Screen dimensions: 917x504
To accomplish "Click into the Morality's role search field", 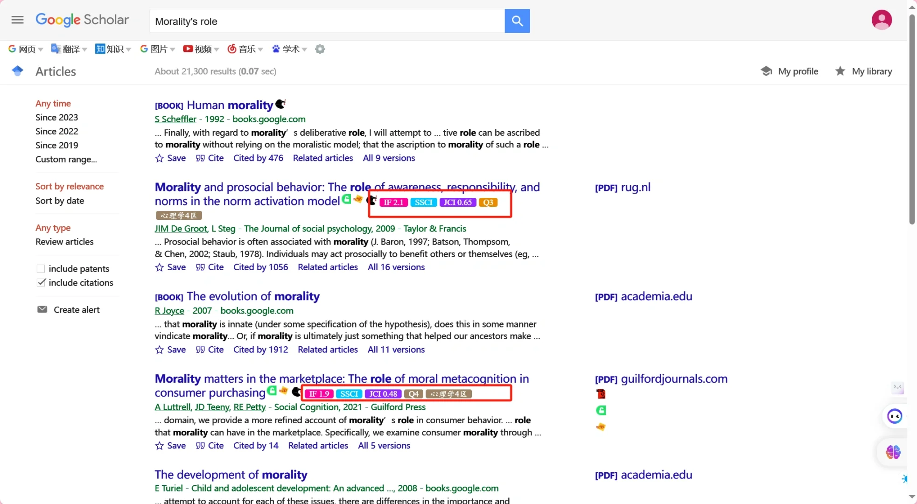I will [327, 21].
